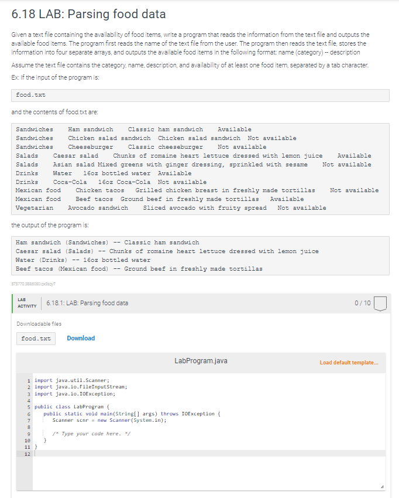399x498 pixels.
Task: Click the 'public static void main' line
Action: 132,414
